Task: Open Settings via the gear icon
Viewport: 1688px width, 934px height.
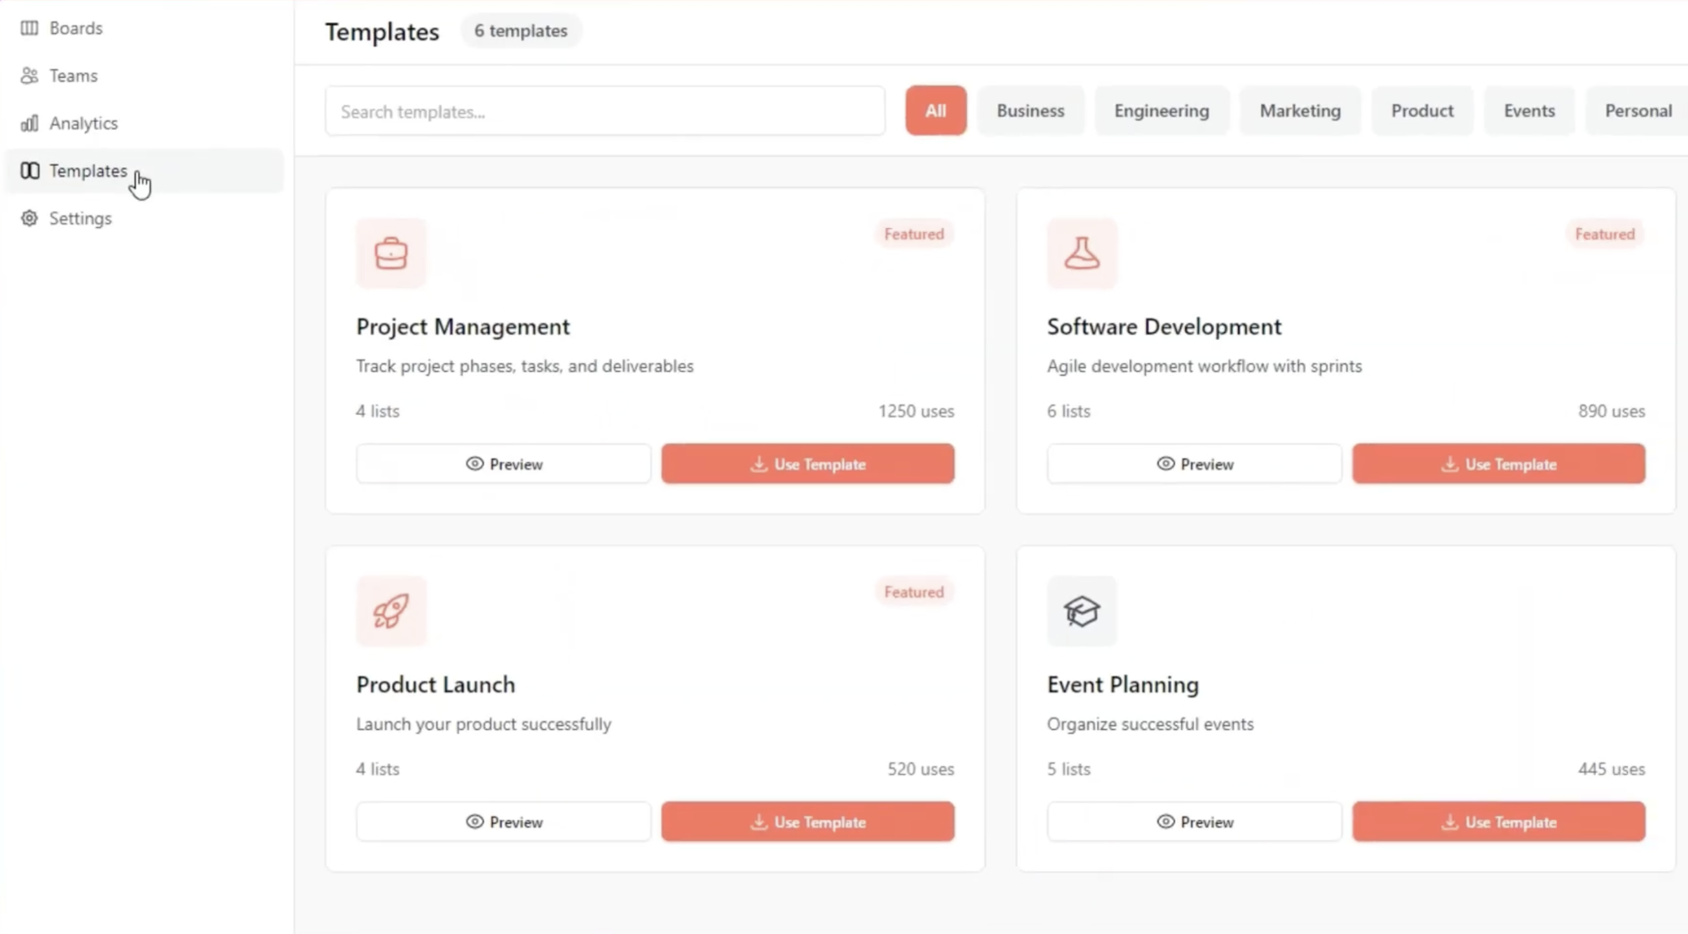Action: click(x=29, y=218)
